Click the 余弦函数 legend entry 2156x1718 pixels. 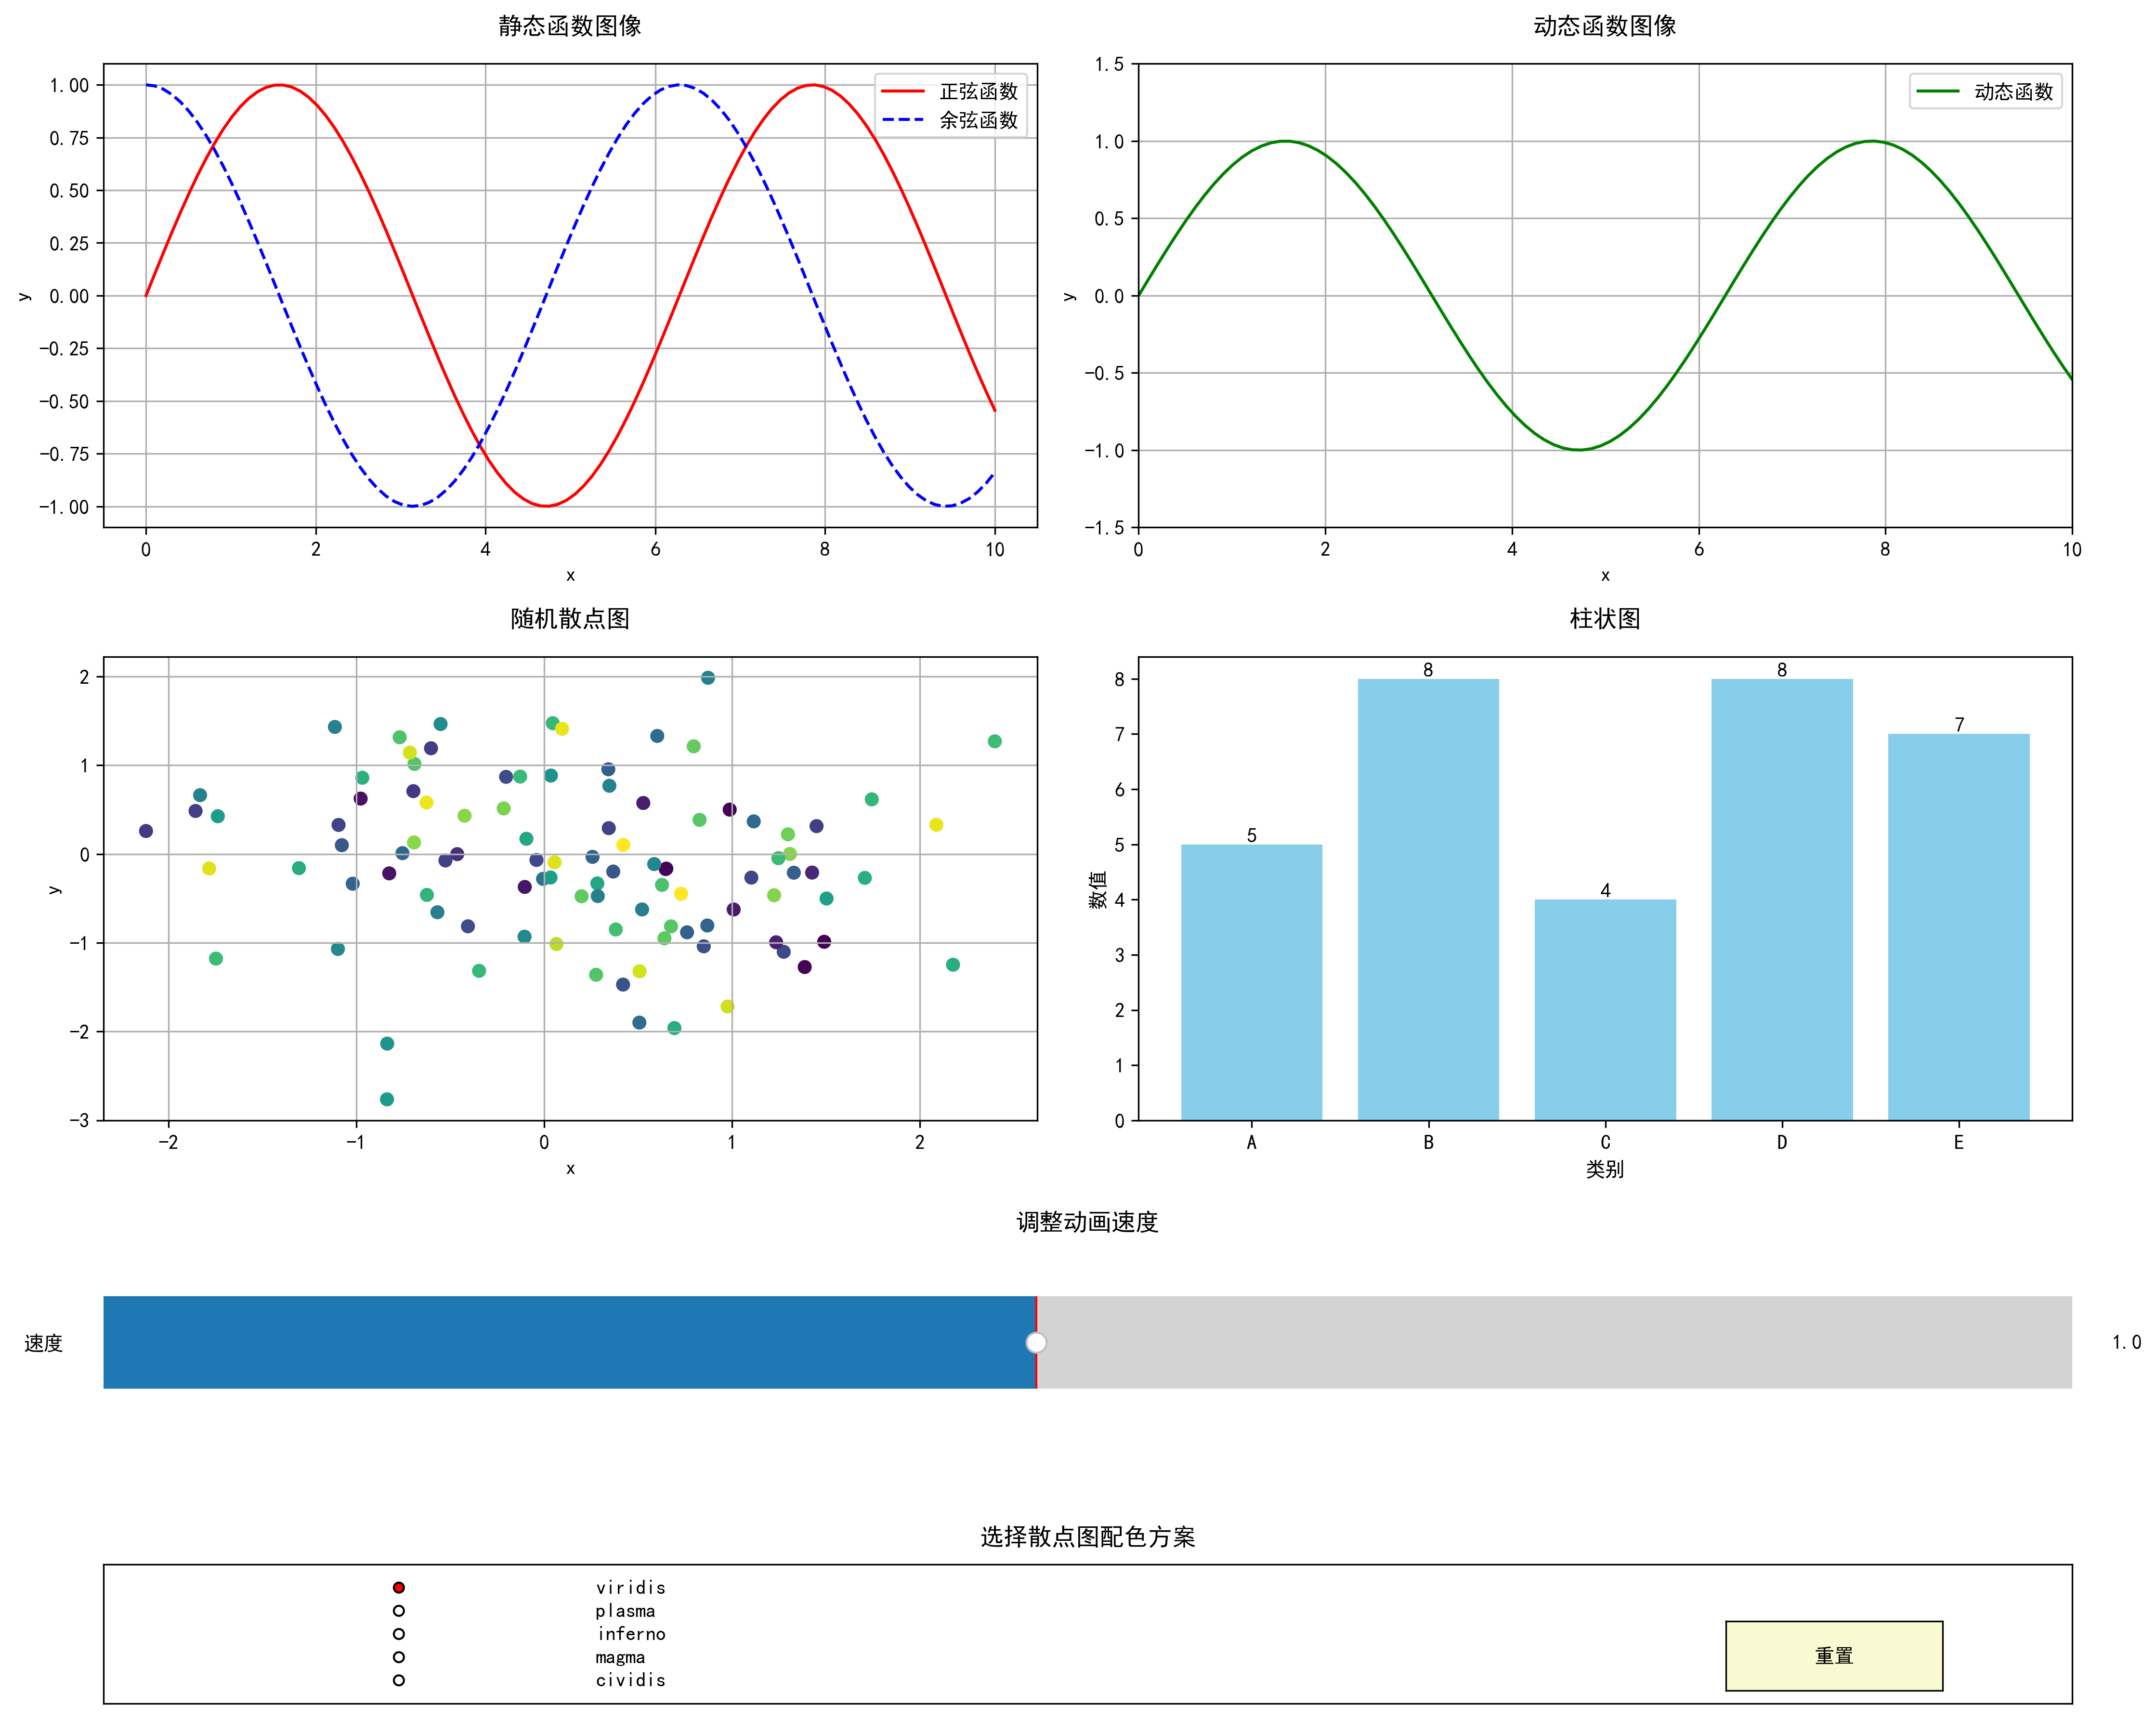[x=977, y=120]
